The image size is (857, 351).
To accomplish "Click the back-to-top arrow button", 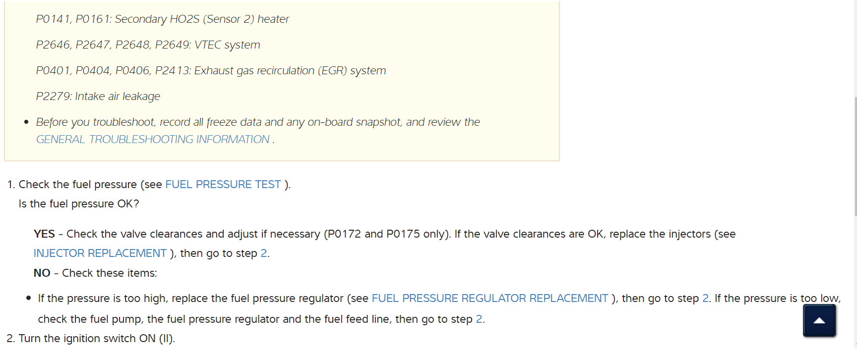I will pos(819,320).
